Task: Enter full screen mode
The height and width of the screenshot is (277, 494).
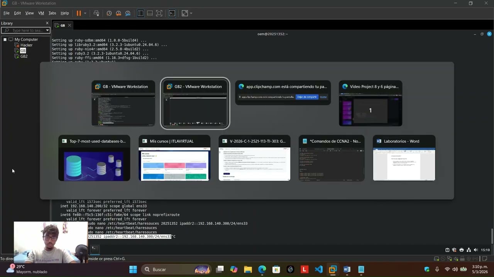Action: (x=159, y=13)
